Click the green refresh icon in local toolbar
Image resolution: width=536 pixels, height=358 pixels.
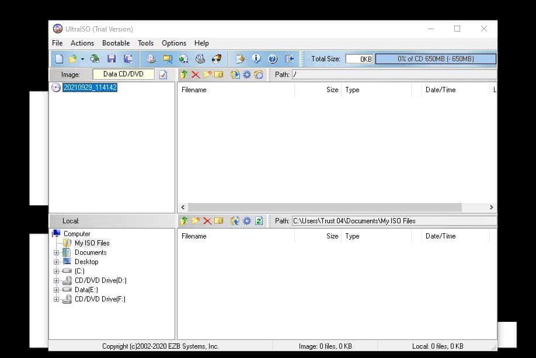(259, 221)
